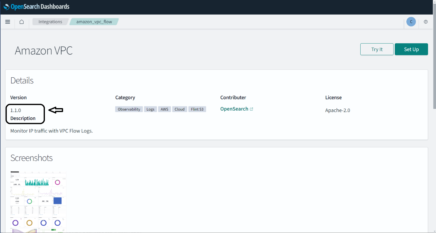Open the dashboard screenshot thumbnail
Viewport: 436px width, 233px height.
38,202
